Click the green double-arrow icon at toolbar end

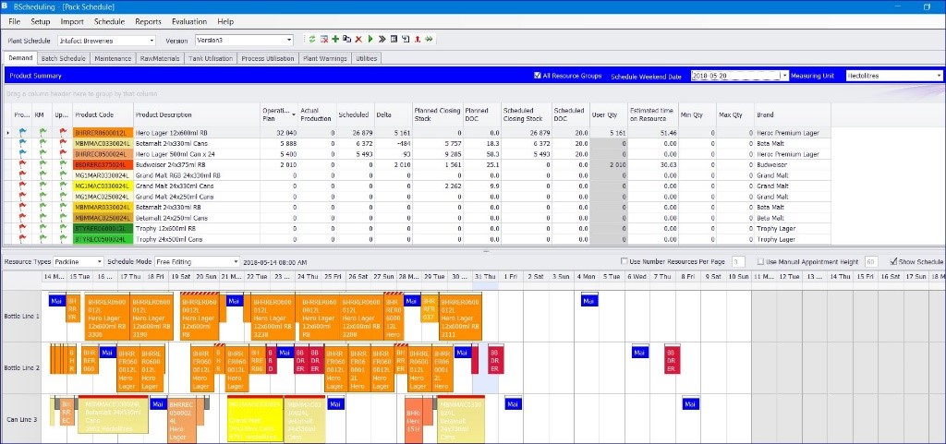pyautogui.click(x=430, y=40)
